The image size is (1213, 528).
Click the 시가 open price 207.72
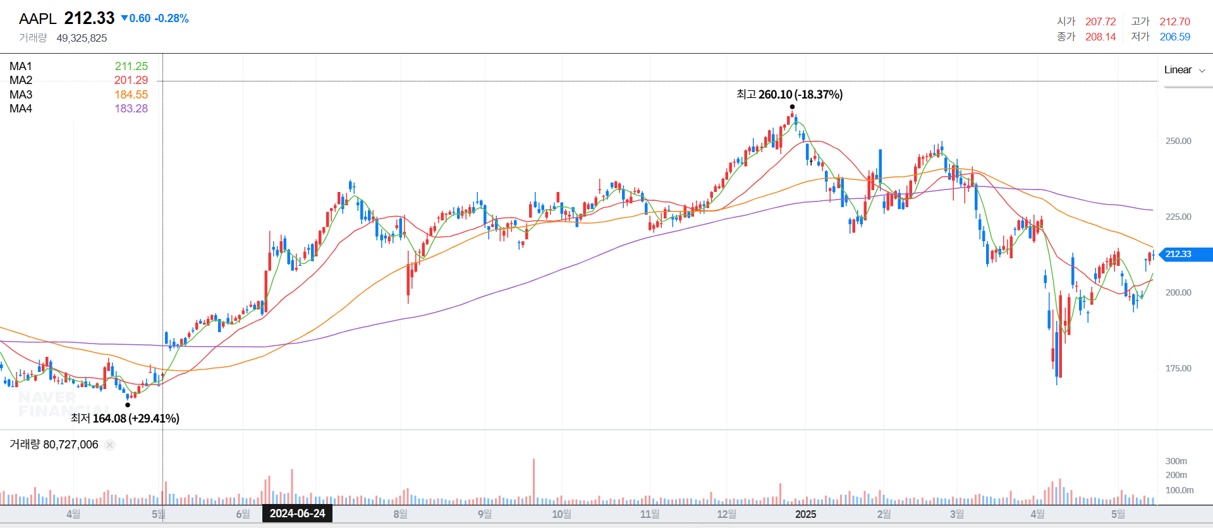click(x=1100, y=21)
